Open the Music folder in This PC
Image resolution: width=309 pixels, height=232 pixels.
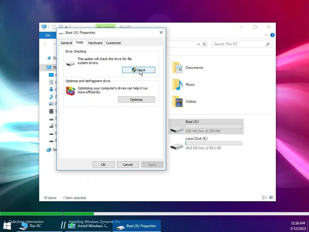[x=183, y=85]
